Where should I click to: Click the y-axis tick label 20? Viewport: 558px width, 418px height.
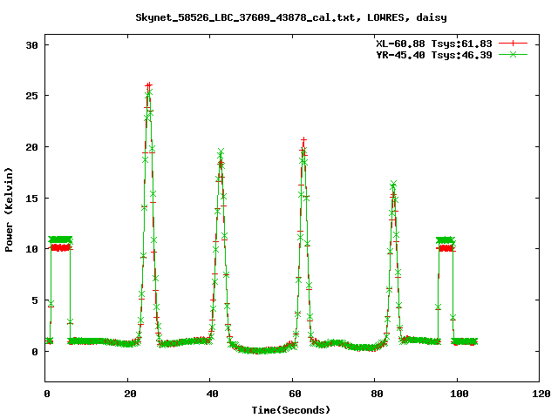(31, 147)
